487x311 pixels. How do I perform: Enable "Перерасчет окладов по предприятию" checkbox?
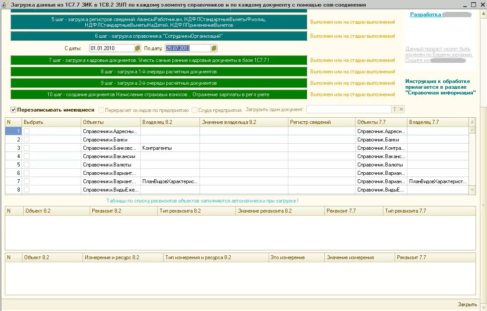click(x=101, y=110)
